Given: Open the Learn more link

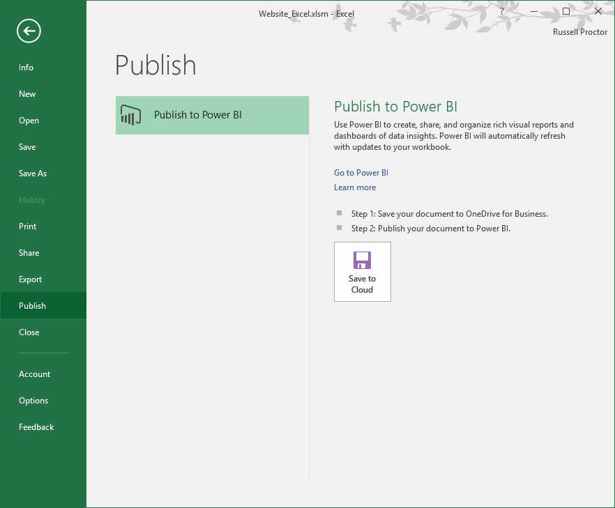Looking at the screenshot, I should click(x=355, y=187).
